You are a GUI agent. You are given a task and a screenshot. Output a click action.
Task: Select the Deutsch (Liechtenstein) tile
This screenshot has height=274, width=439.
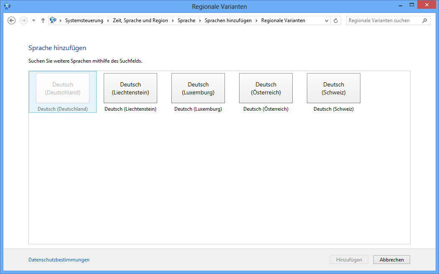tap(130, 89)
